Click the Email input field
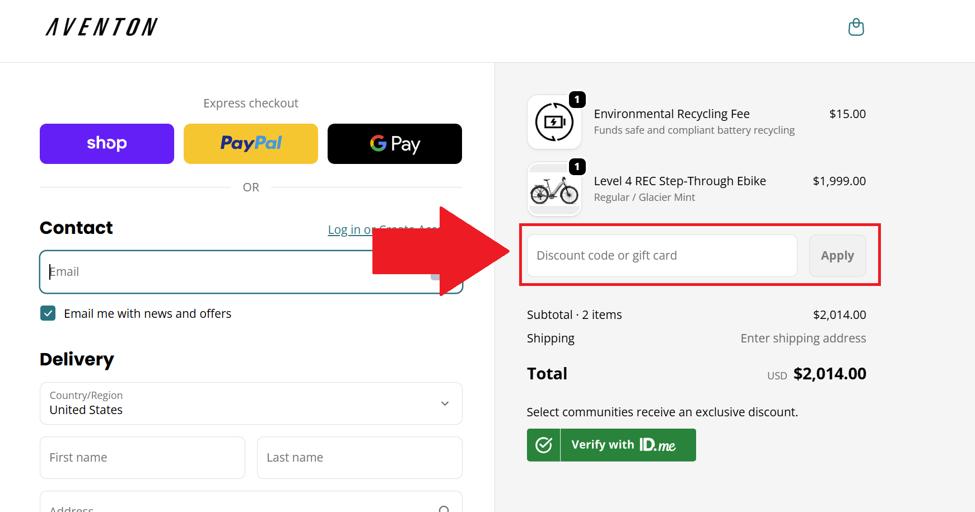Screen dimensions: 975x512 (207, 272)
